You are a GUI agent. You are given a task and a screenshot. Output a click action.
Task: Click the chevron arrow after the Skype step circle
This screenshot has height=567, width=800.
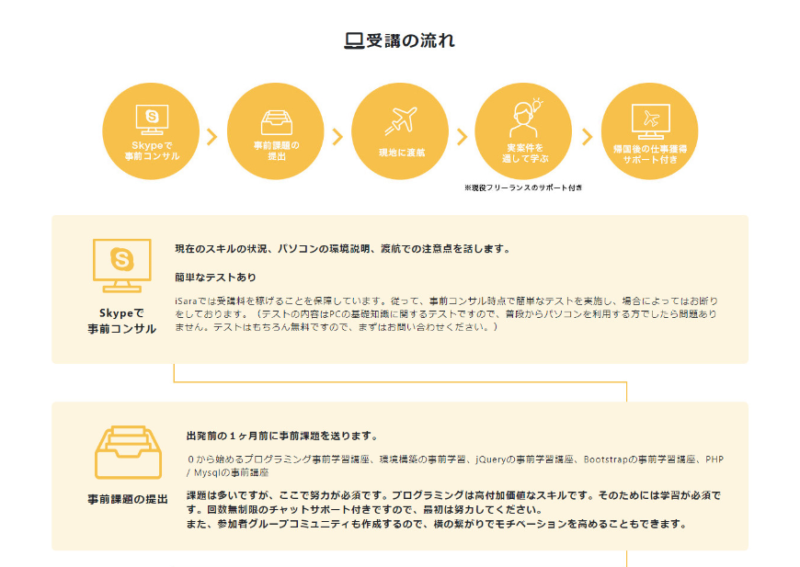click(x=212, y=137)
